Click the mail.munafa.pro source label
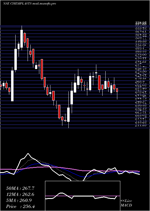 click(44, 4)
